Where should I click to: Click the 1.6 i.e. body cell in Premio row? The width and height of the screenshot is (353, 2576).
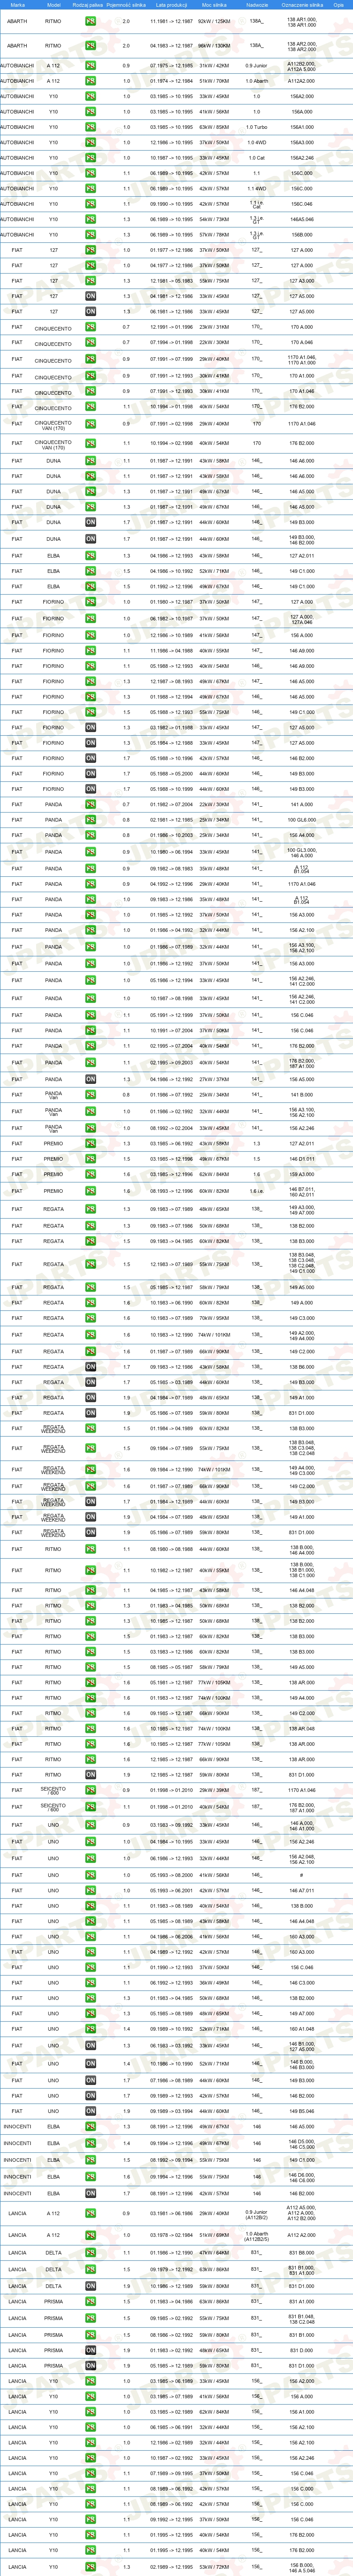(x=256, y=1191)
